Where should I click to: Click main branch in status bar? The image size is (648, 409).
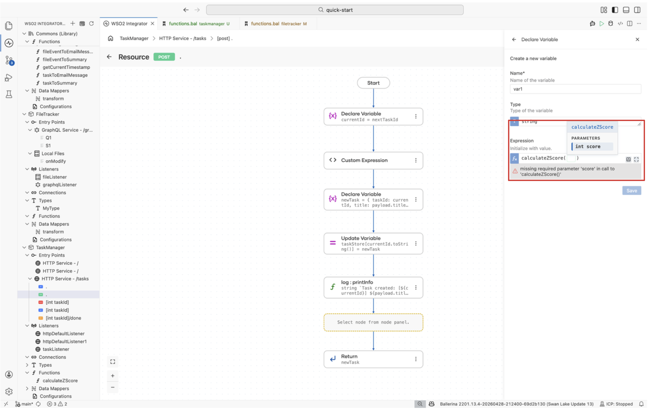coord(24,404)
